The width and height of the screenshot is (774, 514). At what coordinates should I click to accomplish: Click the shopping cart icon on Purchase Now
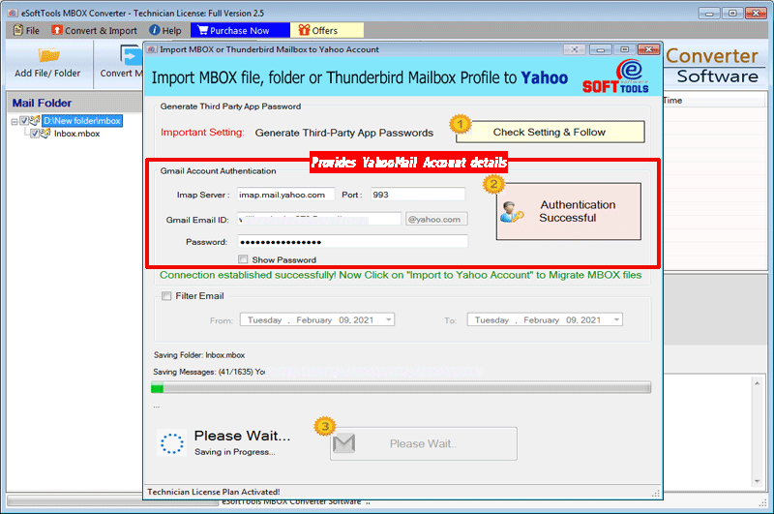click(202, 30)
